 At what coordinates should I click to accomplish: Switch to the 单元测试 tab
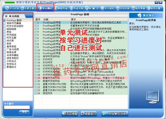(x=45, y=8)
